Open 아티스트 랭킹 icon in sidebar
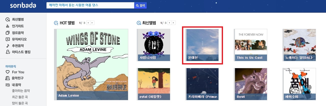This screenshot has width=326, height=106. (7, 52)
